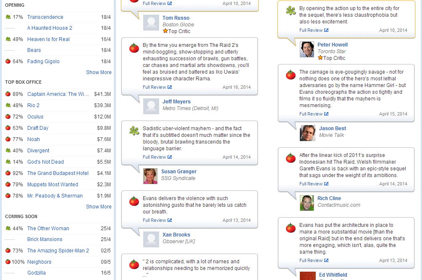Click the tomato on 'Evans has put the architecture' review
This screenshot has height=280, width=422.
point(291,228)
